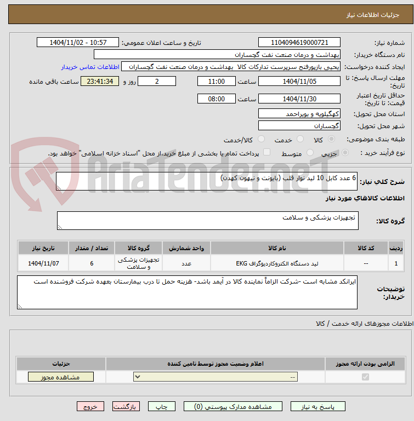Click the مشاهده مجوز button

coord(61,377)
